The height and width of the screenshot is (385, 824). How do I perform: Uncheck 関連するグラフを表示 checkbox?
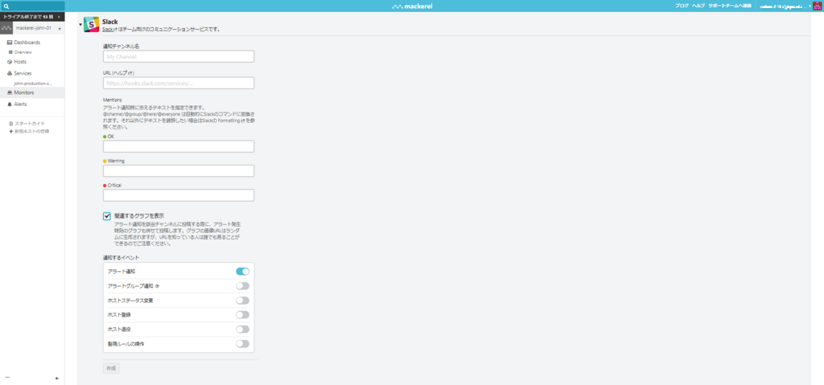click(107, 216)
